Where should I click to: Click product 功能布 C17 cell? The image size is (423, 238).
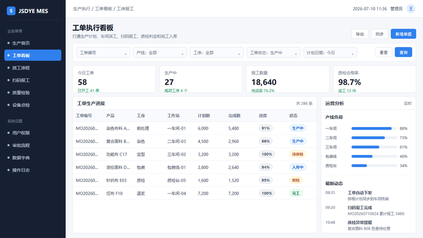(116, 154)
